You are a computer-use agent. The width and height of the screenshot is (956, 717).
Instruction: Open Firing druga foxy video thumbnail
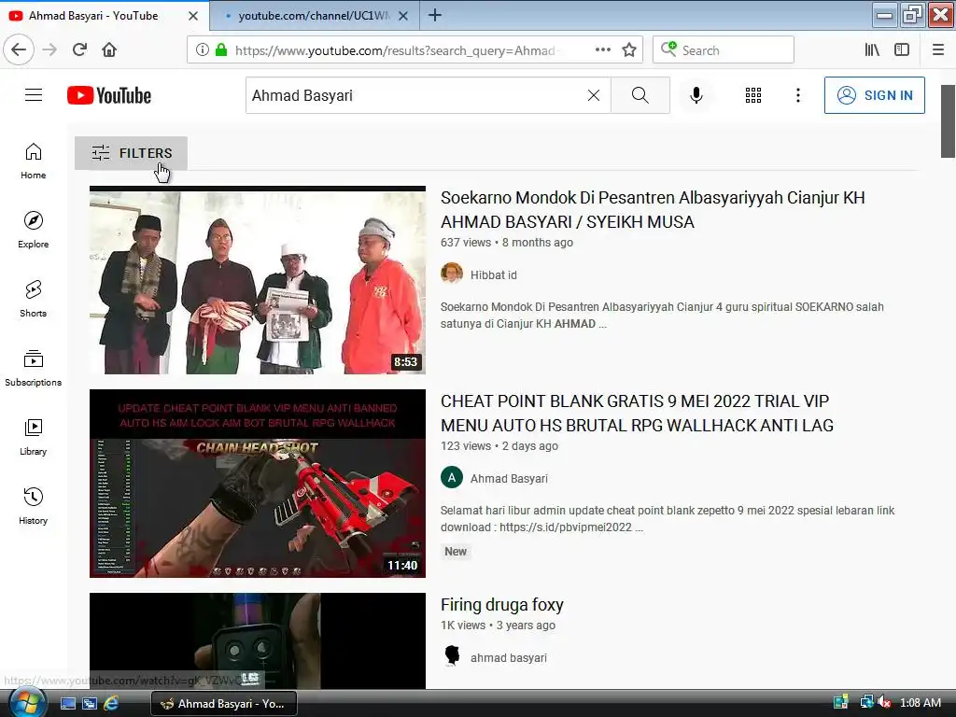258,640
